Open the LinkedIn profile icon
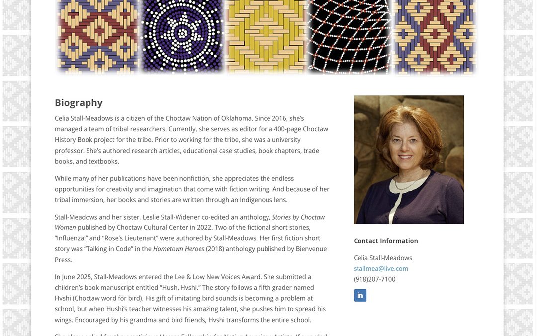This screenshot has width=537, height=336. click(x=360, y=295)
